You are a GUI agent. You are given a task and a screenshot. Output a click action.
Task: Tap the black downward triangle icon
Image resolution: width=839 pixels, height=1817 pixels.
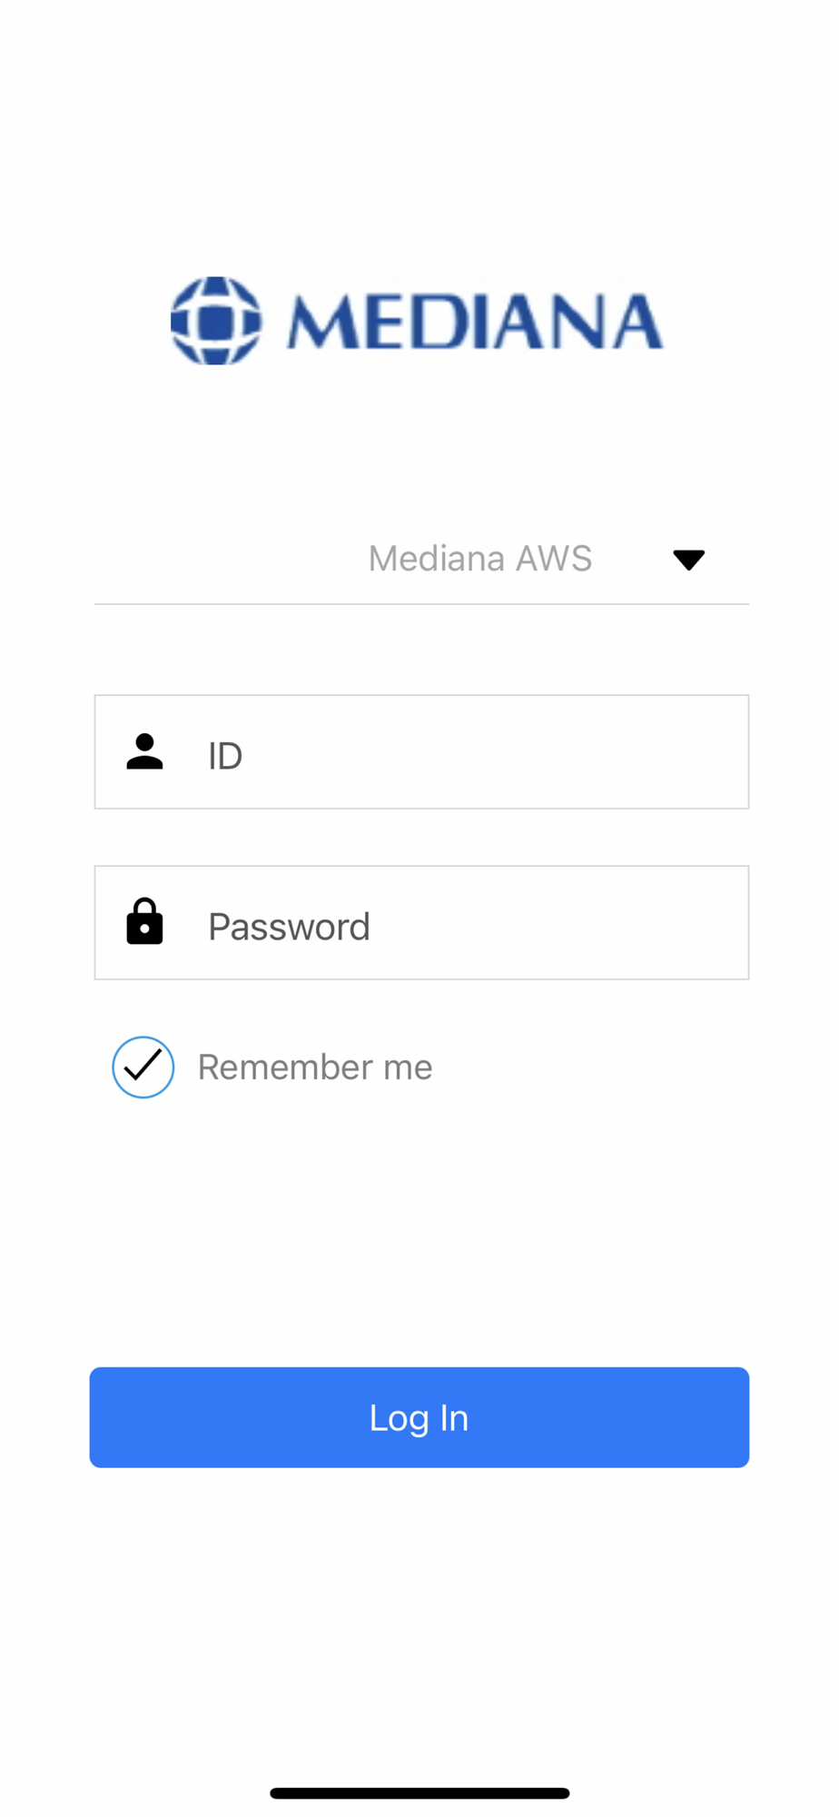[689, 560]
